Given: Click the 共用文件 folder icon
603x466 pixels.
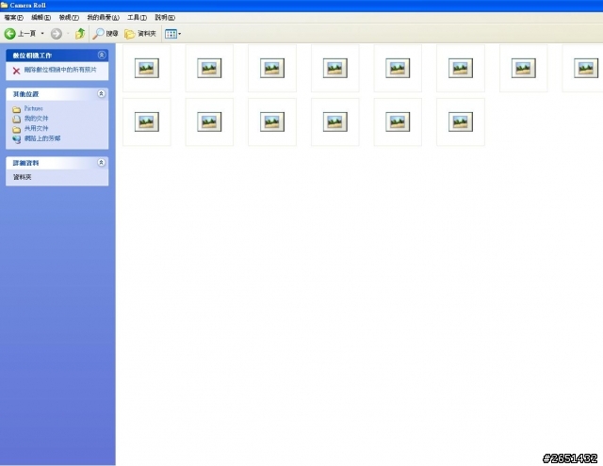Looking at the screenshot, I should pyautogui.click(x=17, y=130).
